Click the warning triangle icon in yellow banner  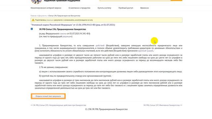[33, 20]
